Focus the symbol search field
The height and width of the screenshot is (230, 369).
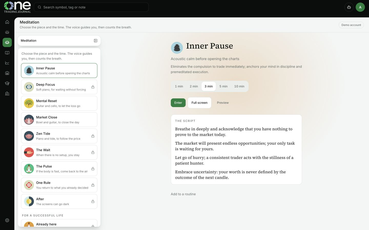(x=91, y=7)
